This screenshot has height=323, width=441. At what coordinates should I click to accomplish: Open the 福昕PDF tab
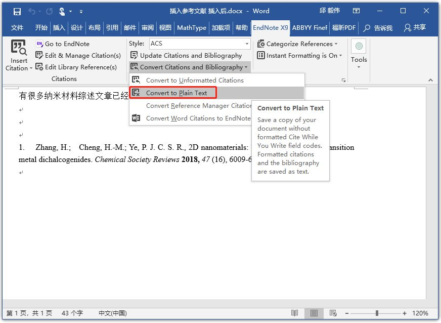pyautogui.click(x=344, y=28)
